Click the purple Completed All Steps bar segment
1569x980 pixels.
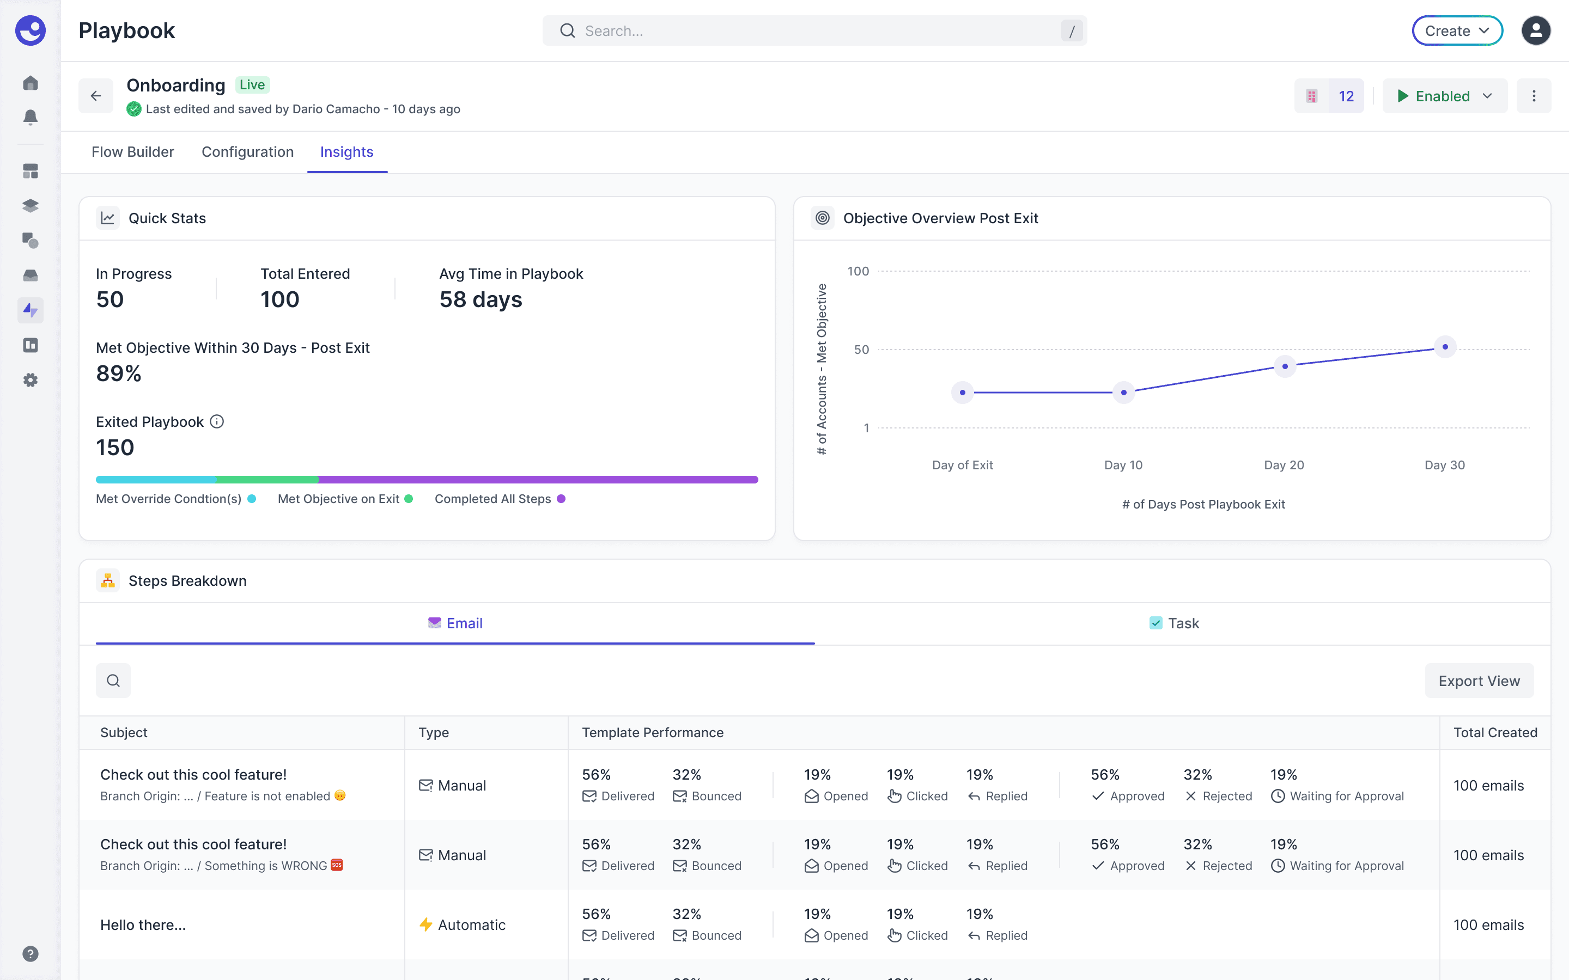(538, 480)
